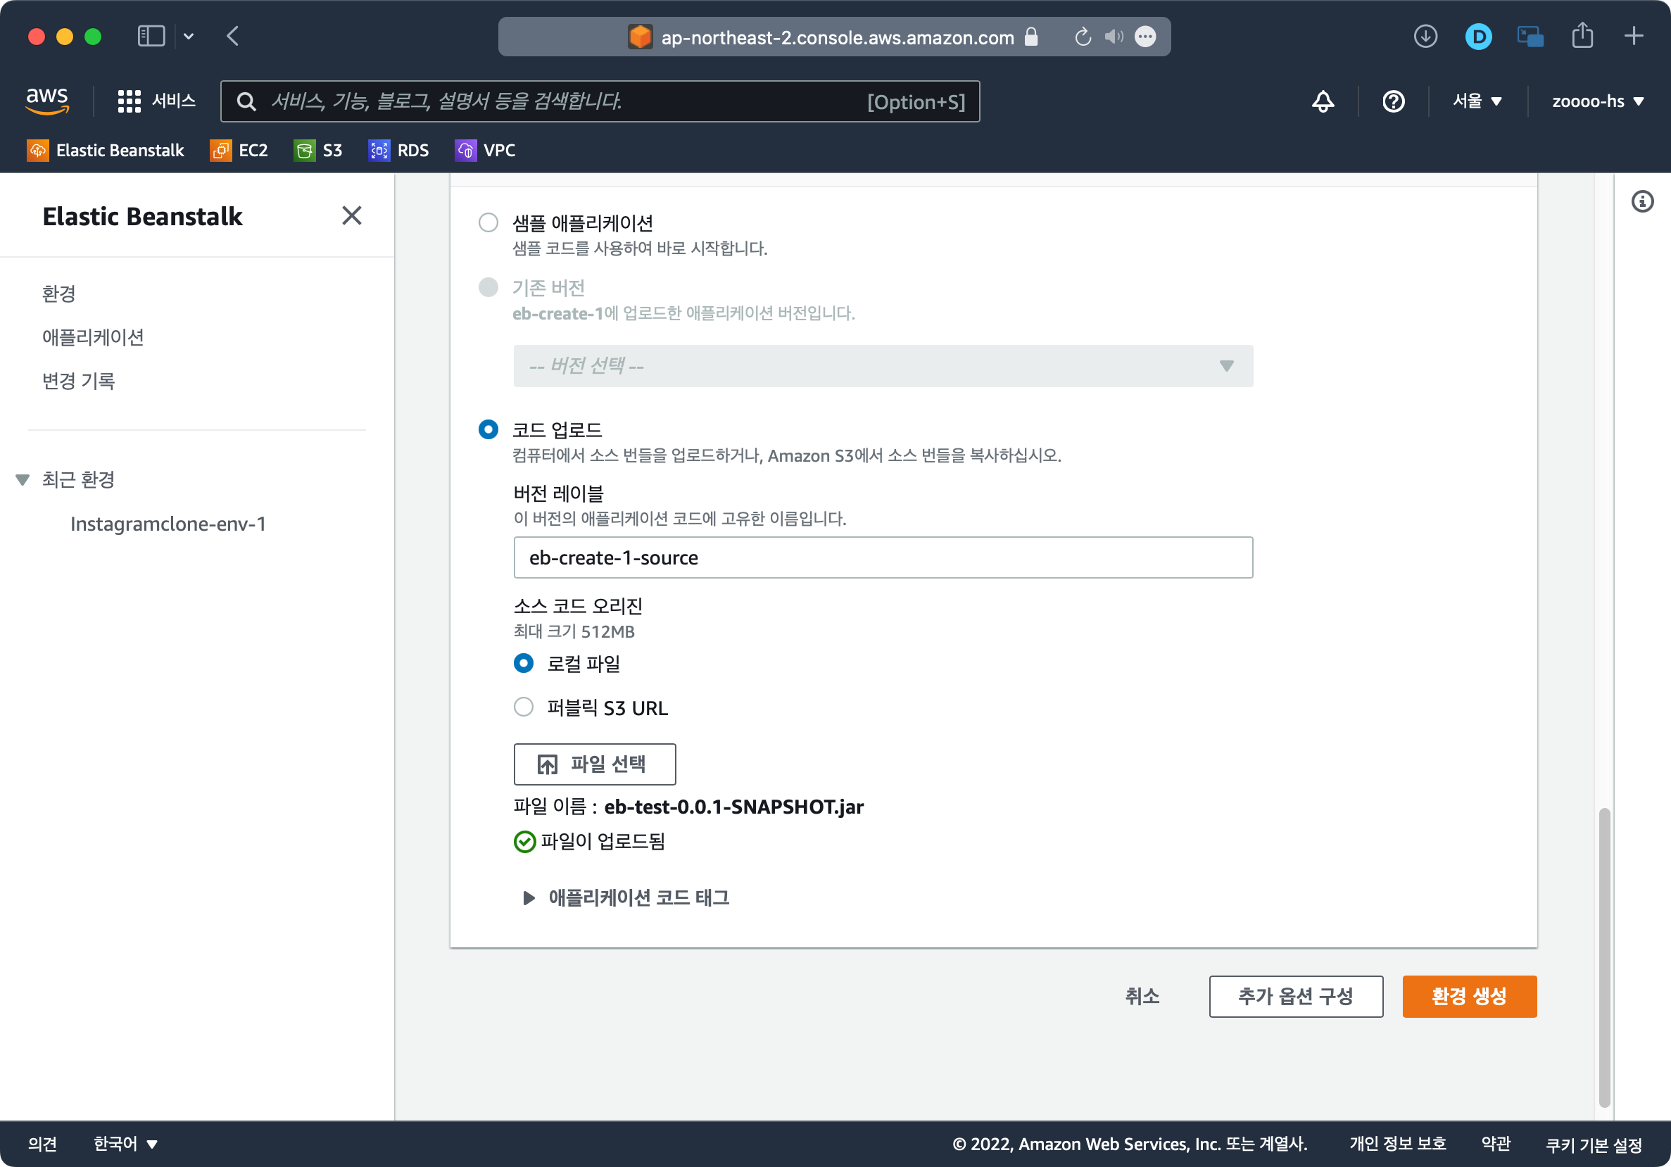Select the 코드 업로드 radio option
The width and height of the screenshot is (1671, 1167).
click(x=488, y=429)
